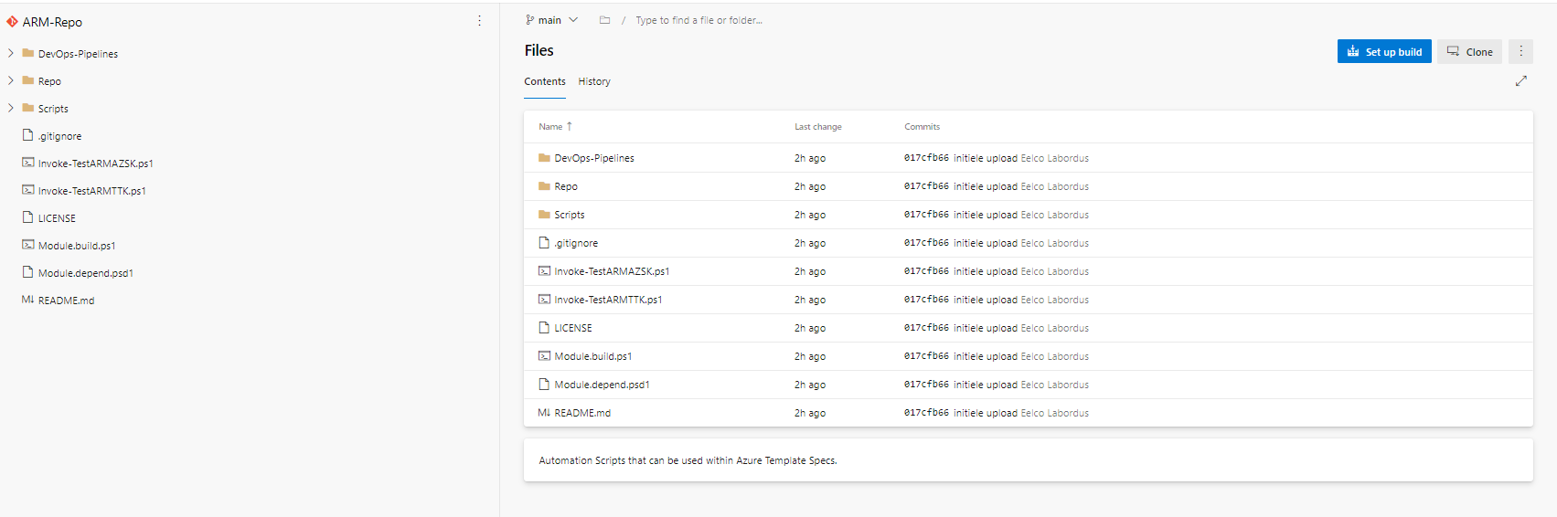This screenshot has height=517, width=1557.
Task: Select the Contents tab
Action: click(x=544, y=81)
